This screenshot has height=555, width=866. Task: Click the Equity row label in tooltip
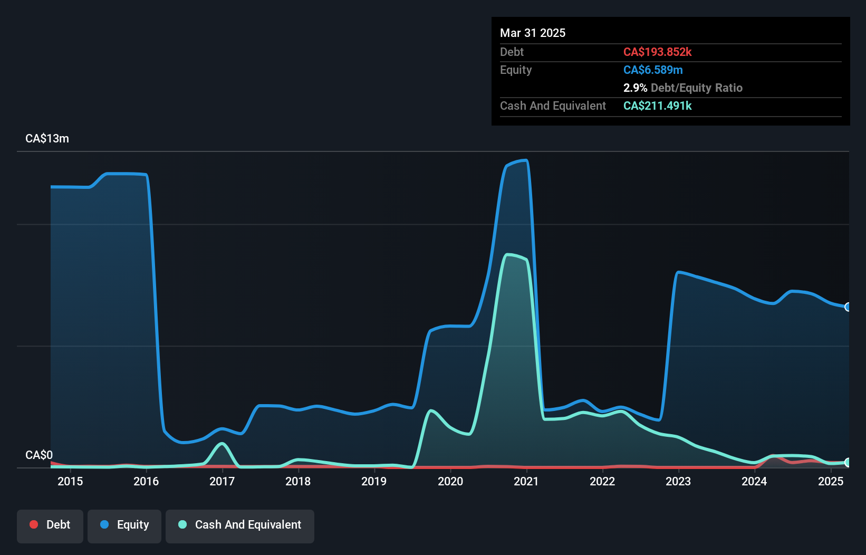[x=516, y=70]
